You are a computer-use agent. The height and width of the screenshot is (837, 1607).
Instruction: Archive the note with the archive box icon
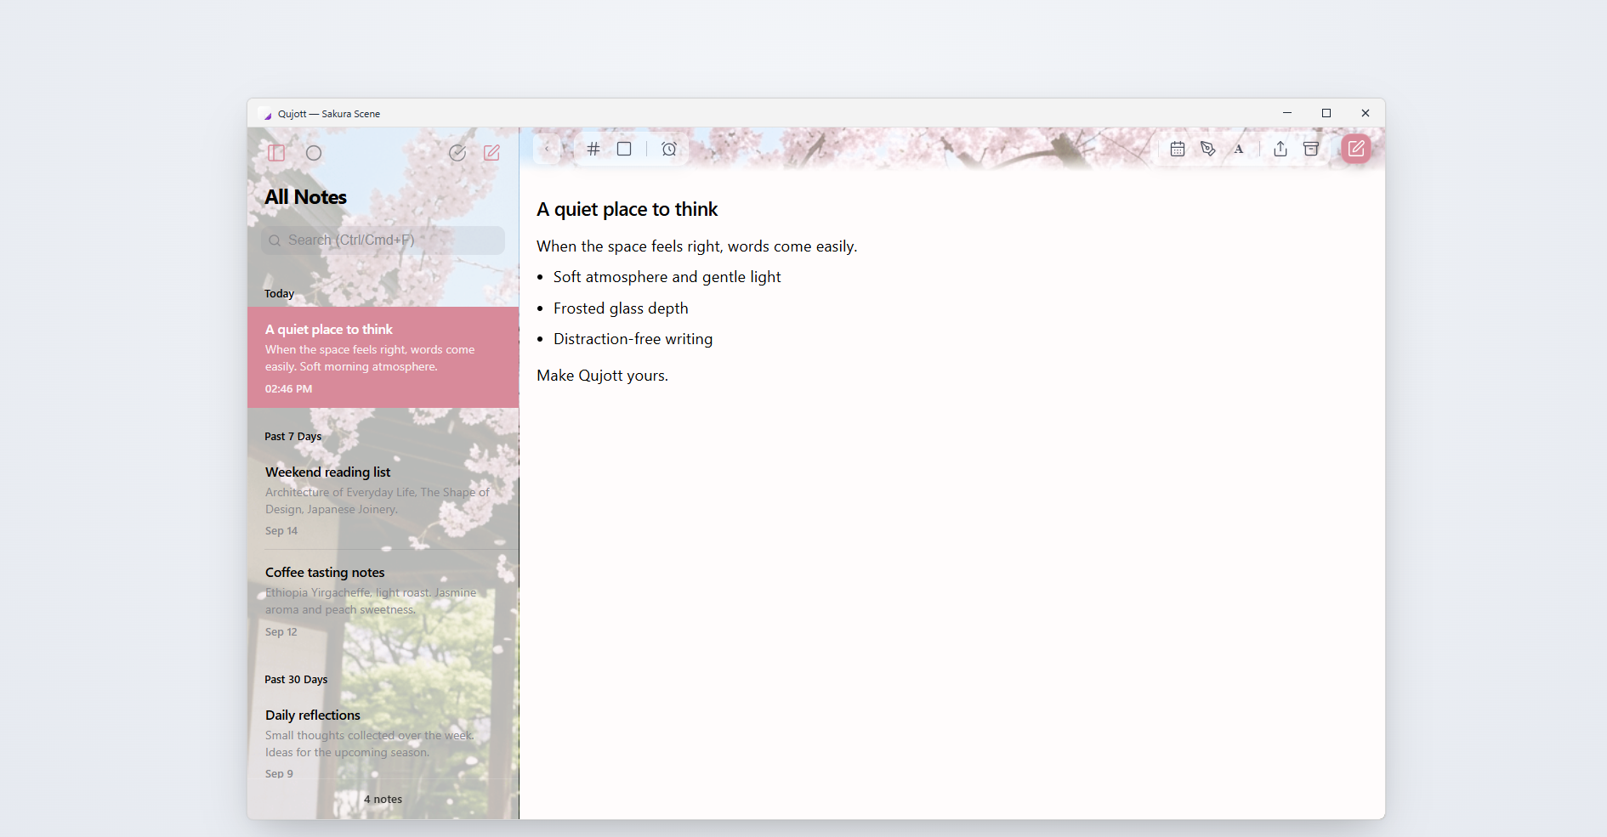coord(1311,149)
